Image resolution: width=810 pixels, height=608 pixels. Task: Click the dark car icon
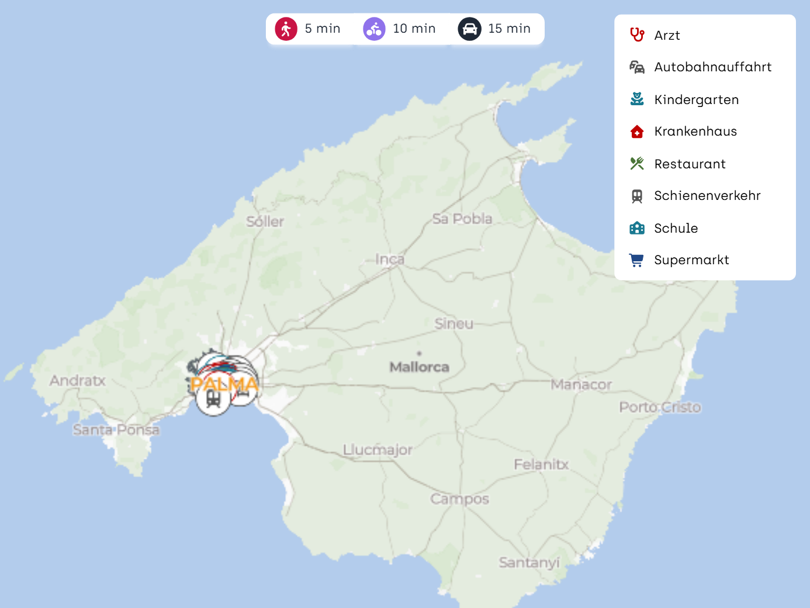click(x=469, y=29)
